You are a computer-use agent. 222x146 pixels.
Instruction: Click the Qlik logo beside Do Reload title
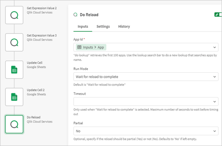pos(76,15)
